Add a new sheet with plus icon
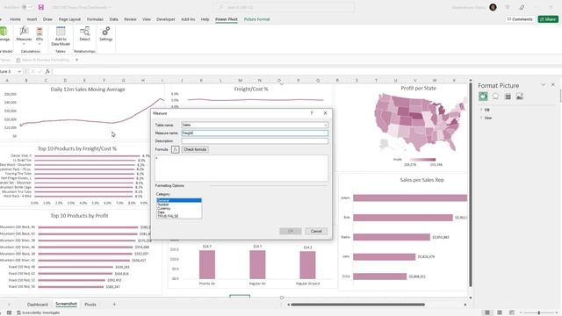 coord(114,305)
